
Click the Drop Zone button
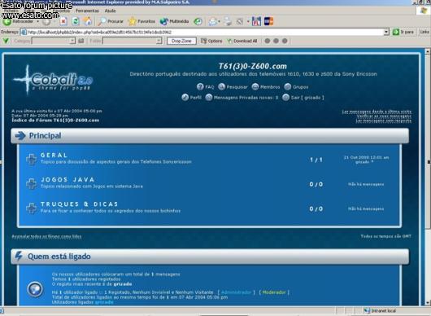tap(181, 41)
